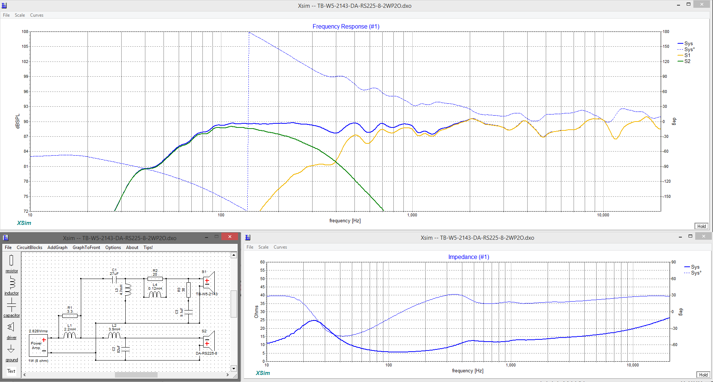The width and height of the screenshot is (713, 382).
Task: Select the inductor component from the parts palette
Action: coord(11,286)
